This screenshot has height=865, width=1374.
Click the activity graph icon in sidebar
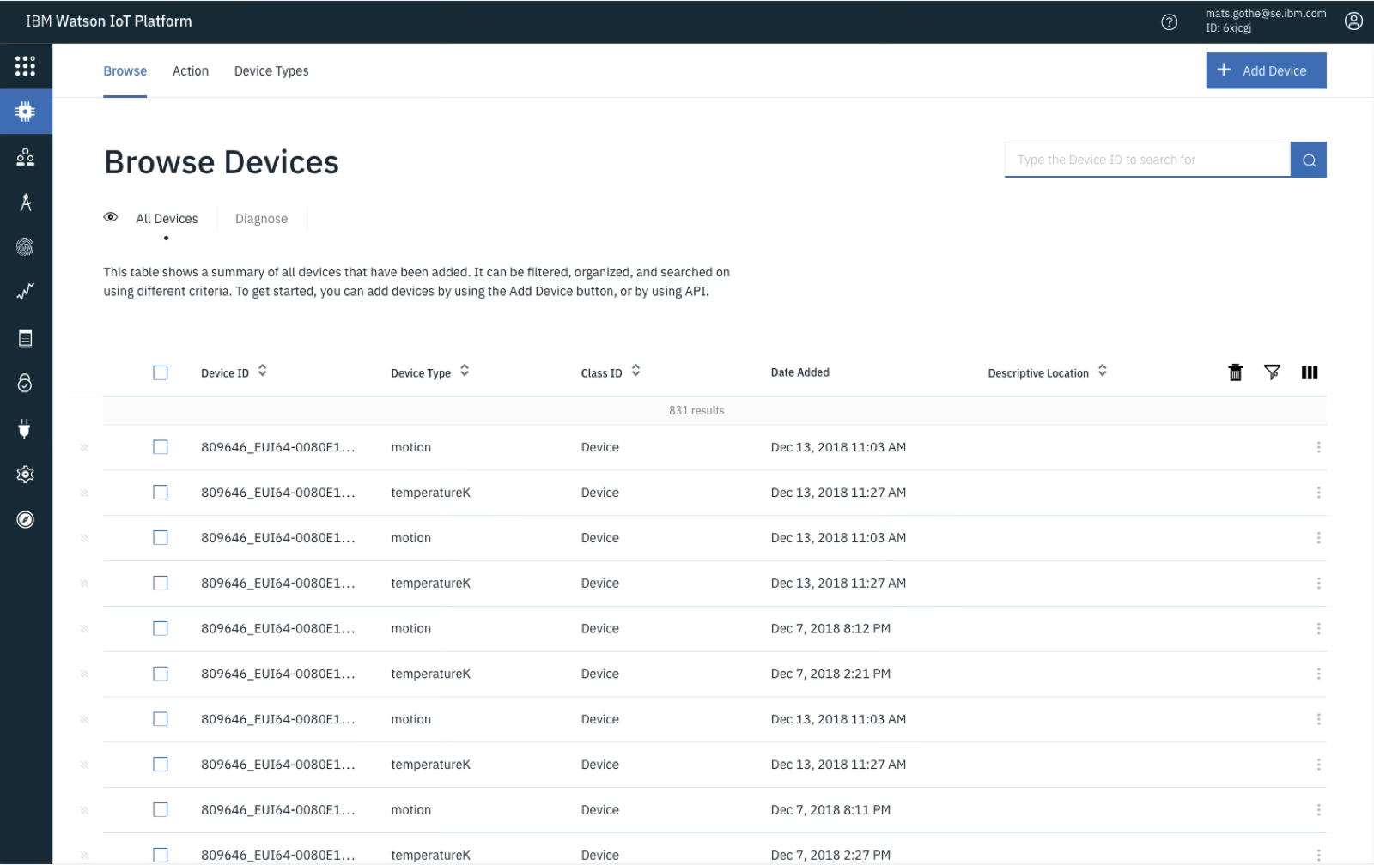click(x=26, y=292)
